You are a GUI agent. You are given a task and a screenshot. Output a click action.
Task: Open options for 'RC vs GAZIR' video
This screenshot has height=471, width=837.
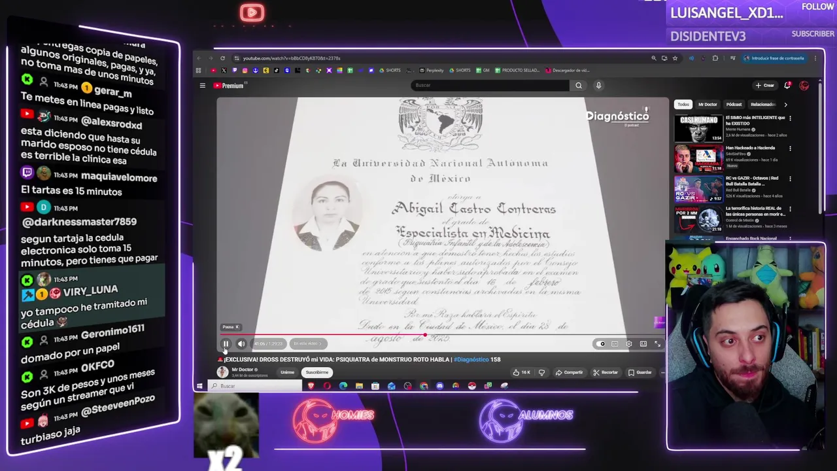point(790,179)
